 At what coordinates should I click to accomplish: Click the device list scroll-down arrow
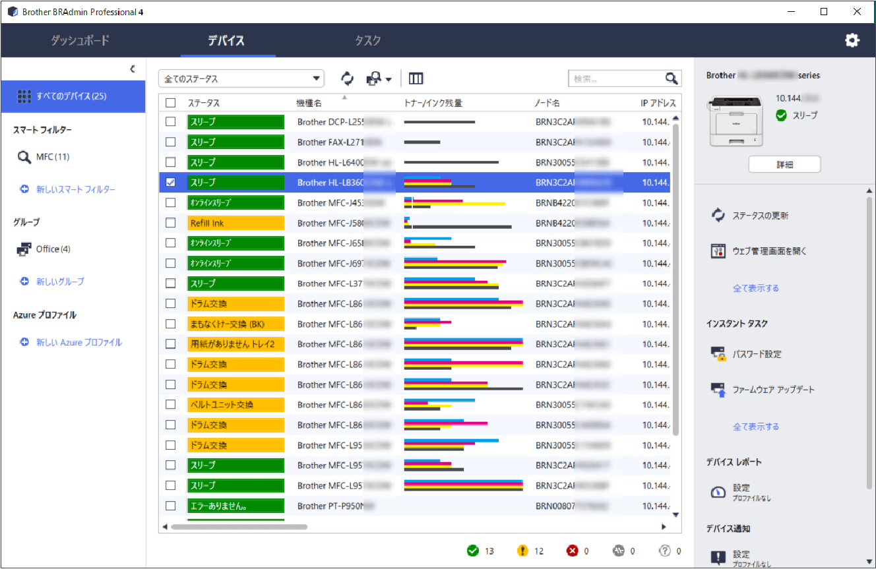click(x=675, y=515)
